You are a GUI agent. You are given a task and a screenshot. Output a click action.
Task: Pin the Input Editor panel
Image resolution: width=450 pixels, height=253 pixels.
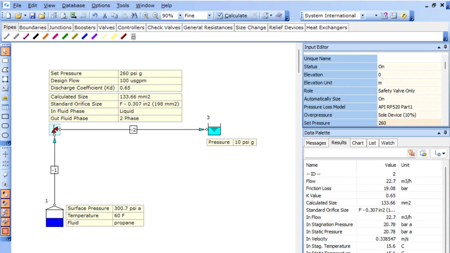tap(446, 47)
